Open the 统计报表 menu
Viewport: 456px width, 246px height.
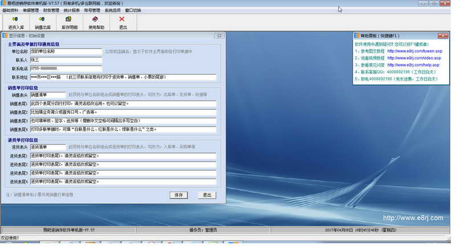pos(72,10)
